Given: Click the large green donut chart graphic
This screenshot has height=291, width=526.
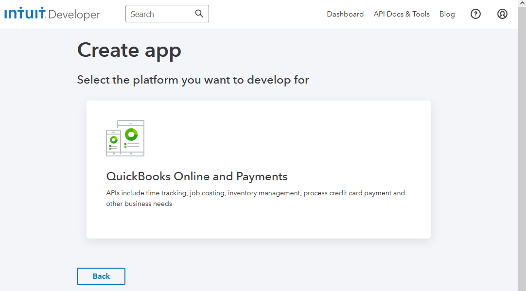Looking at the screenshot, I should coord(131,134).
